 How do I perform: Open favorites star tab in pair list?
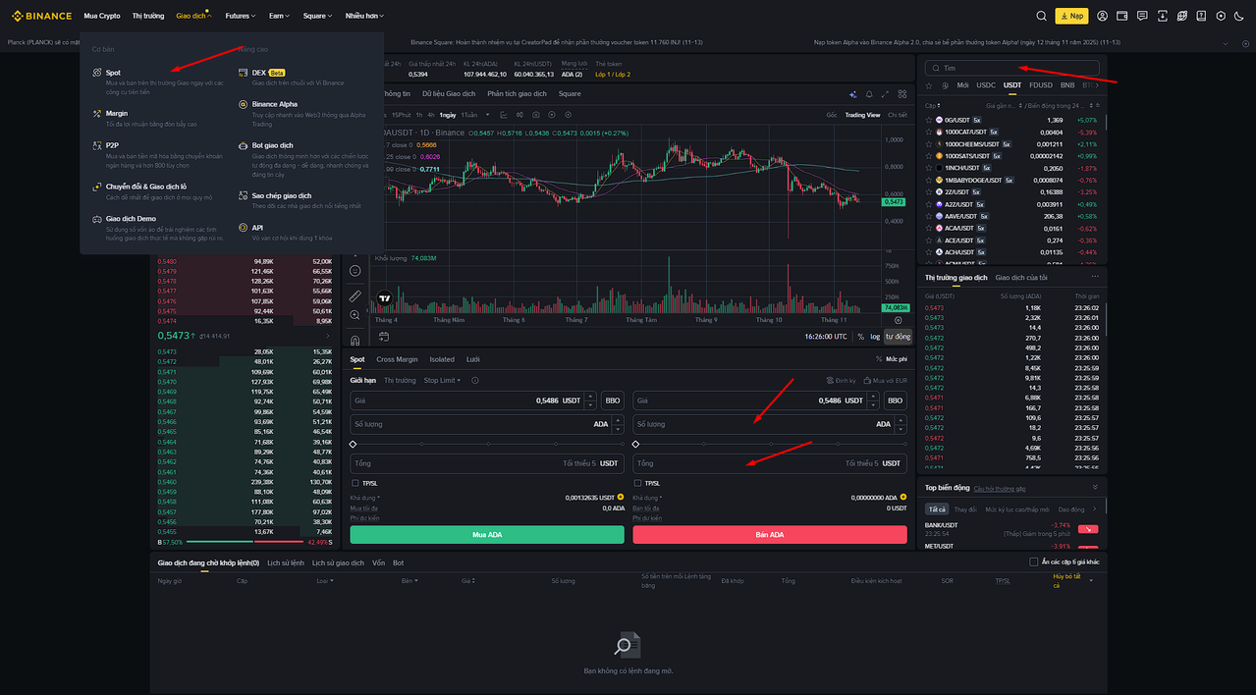coord(929,85)
